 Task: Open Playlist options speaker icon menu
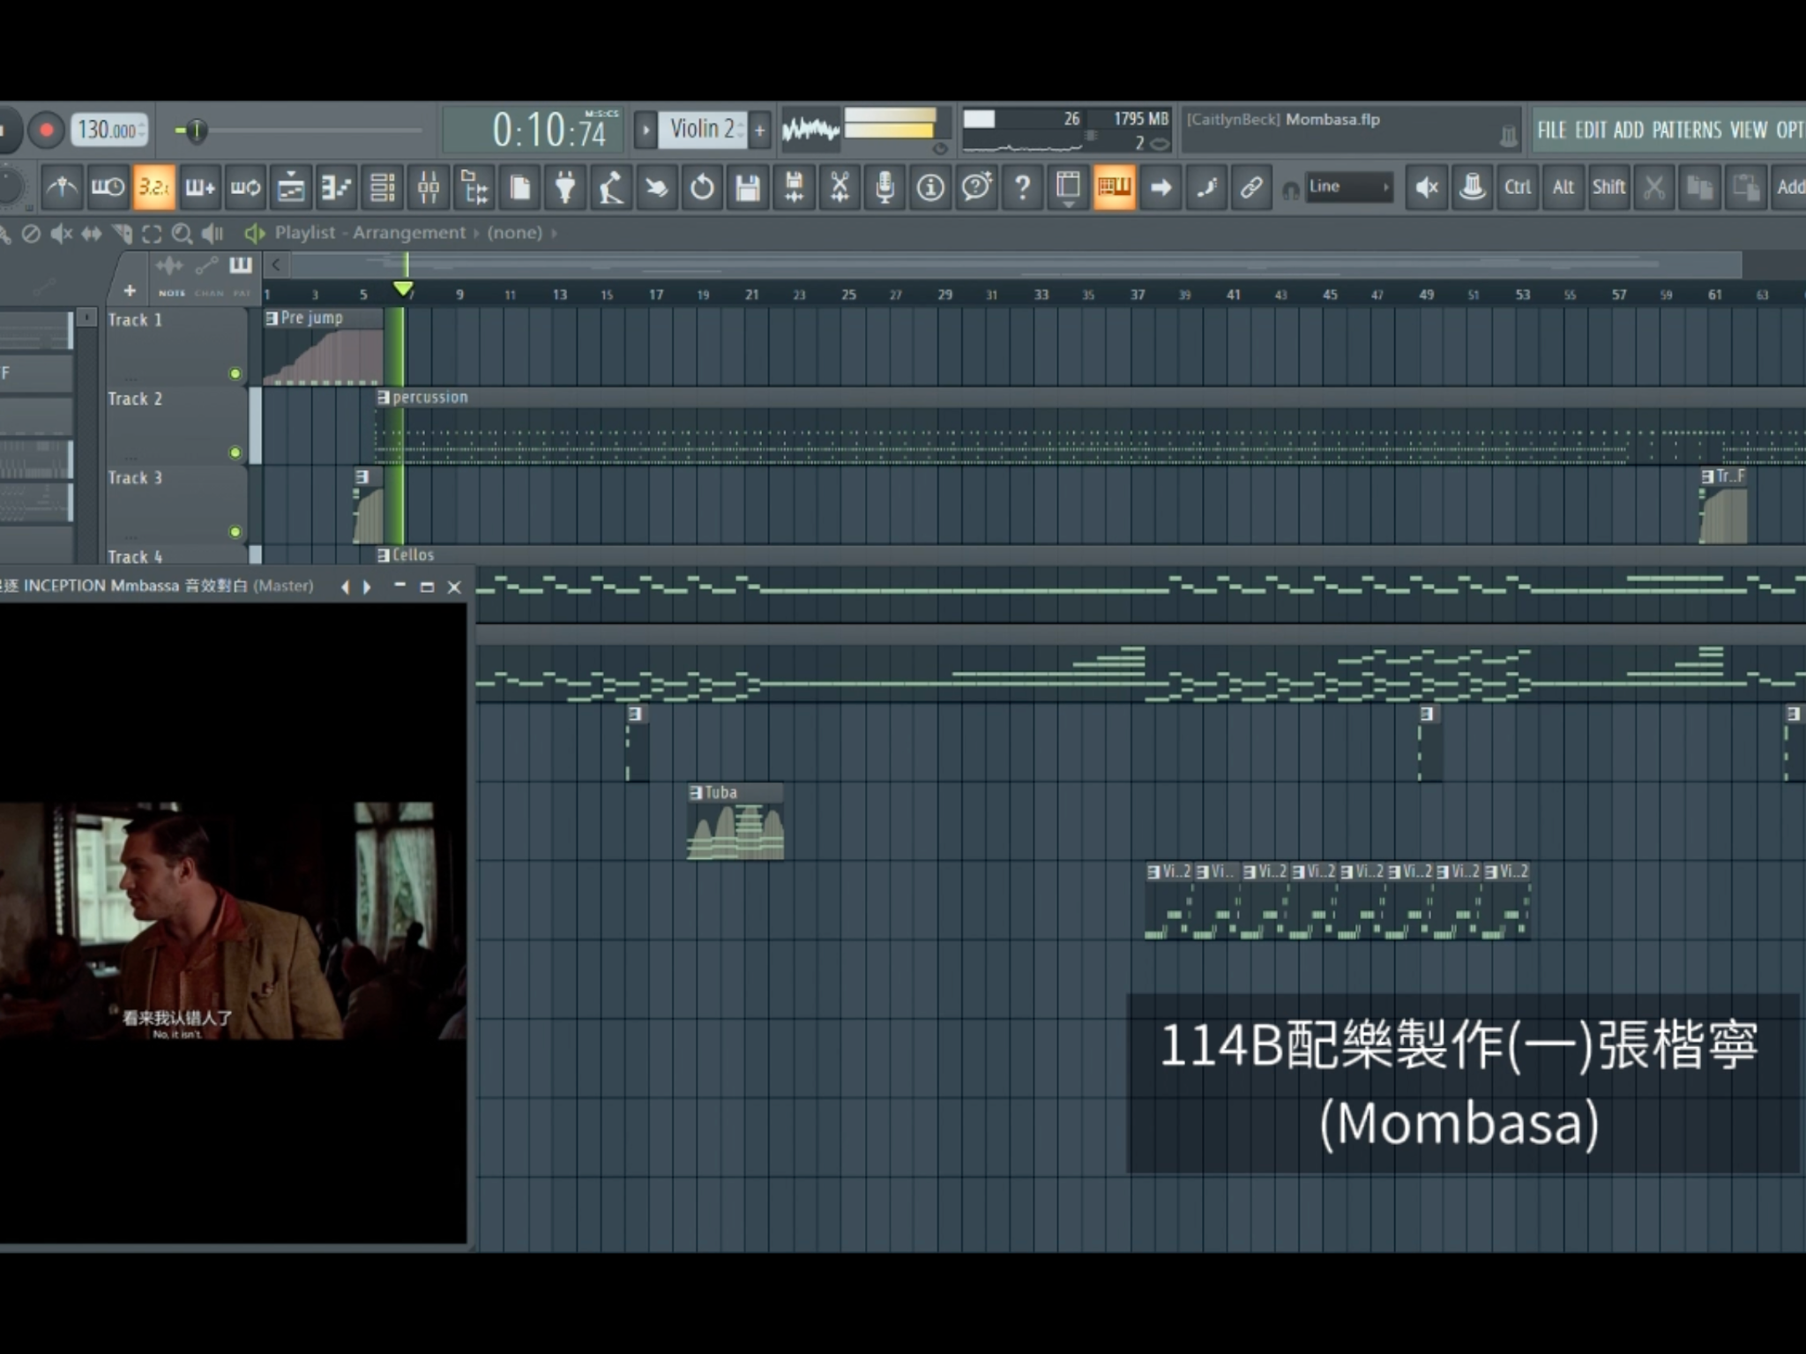(x=255, y=233)
